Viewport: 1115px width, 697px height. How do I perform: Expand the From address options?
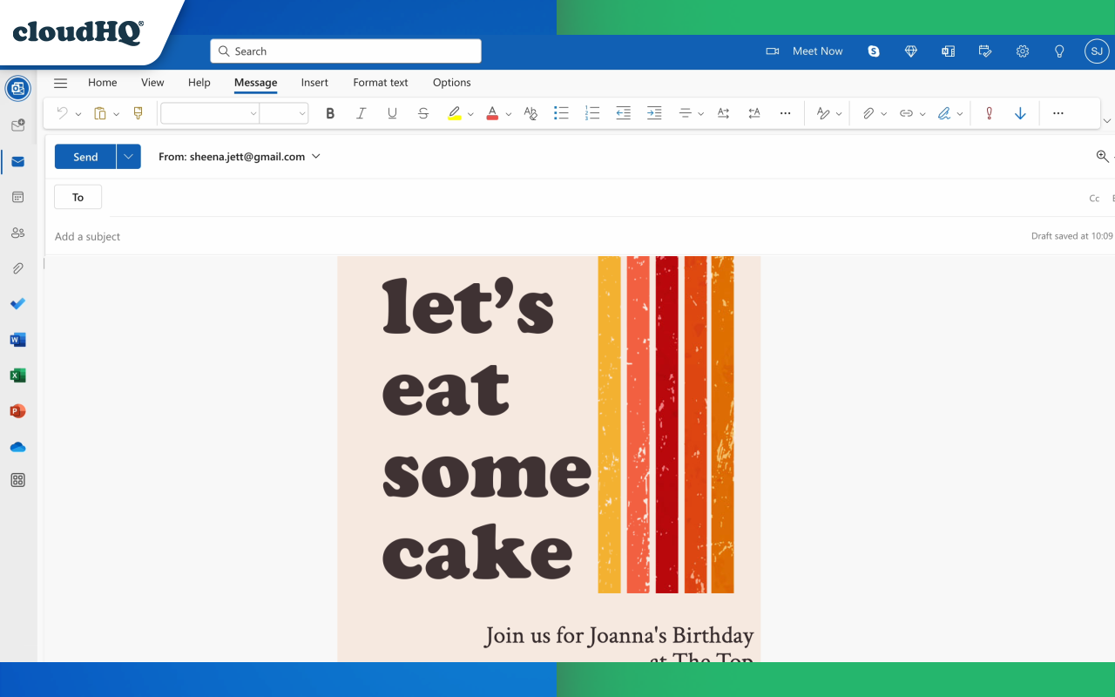315,156
